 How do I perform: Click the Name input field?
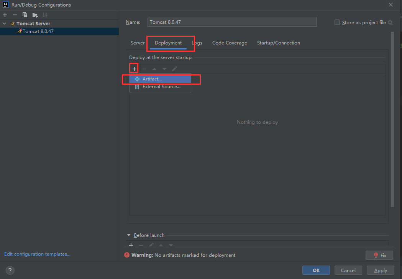pos(232,22)
